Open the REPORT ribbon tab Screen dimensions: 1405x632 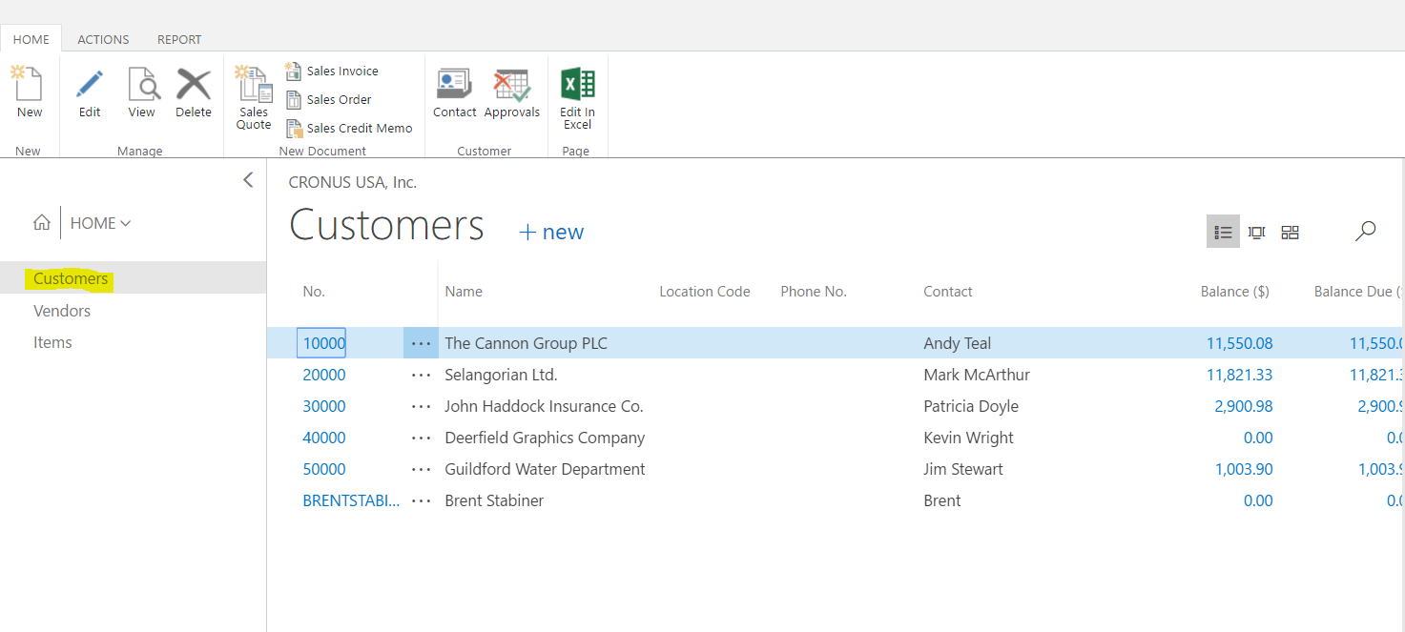[x=179, y=39]
